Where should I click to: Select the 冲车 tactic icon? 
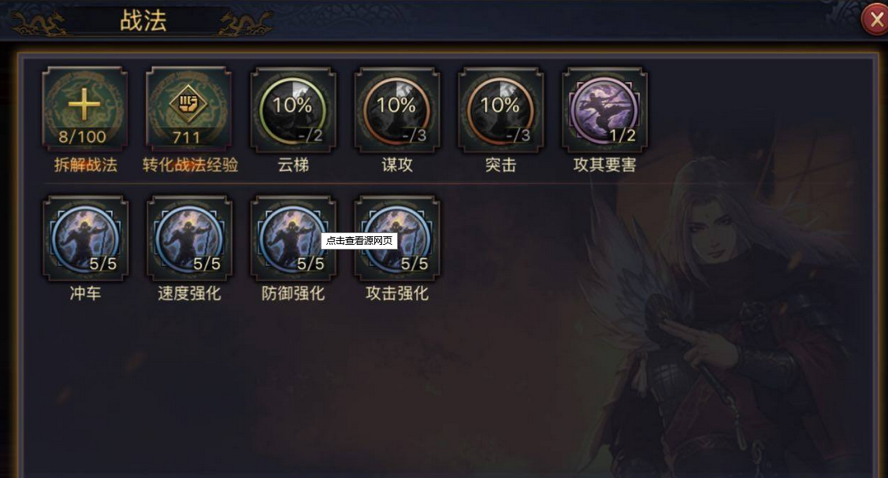[85, 238]
